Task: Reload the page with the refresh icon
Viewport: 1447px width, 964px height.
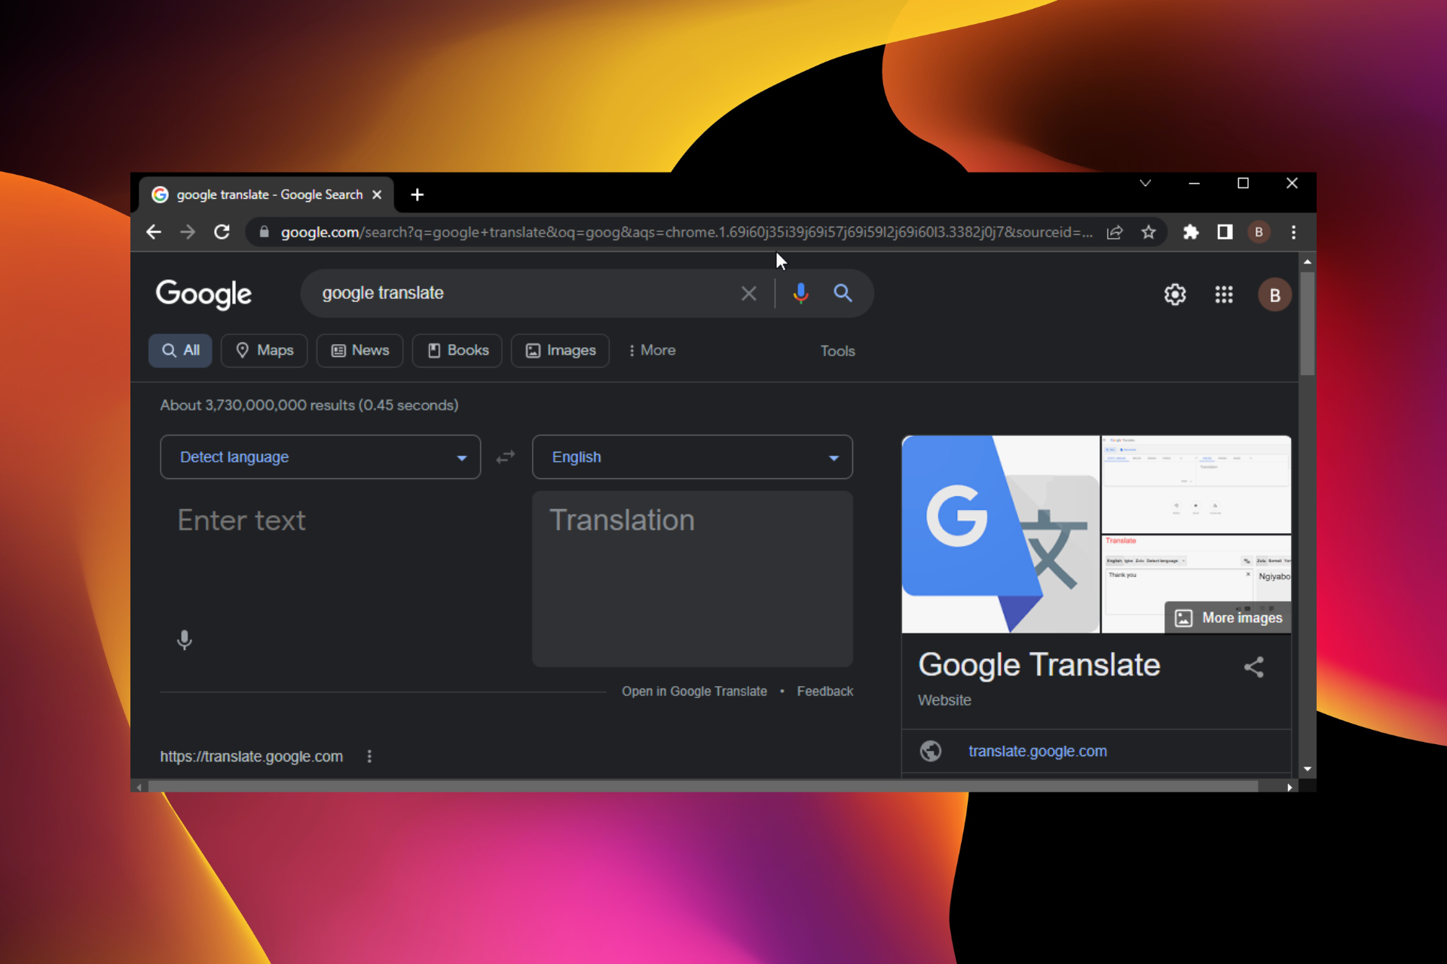Action: (x=222, y=232)
